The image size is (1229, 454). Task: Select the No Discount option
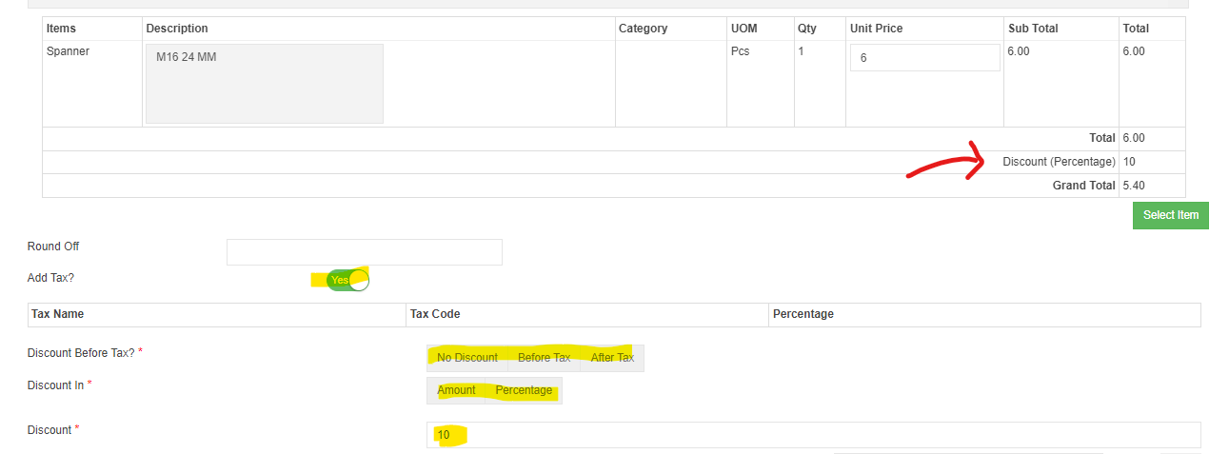tap(467, 358)
